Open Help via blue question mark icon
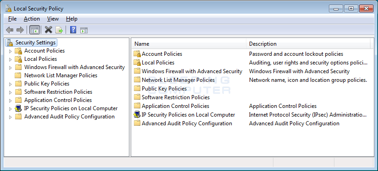 73,30
